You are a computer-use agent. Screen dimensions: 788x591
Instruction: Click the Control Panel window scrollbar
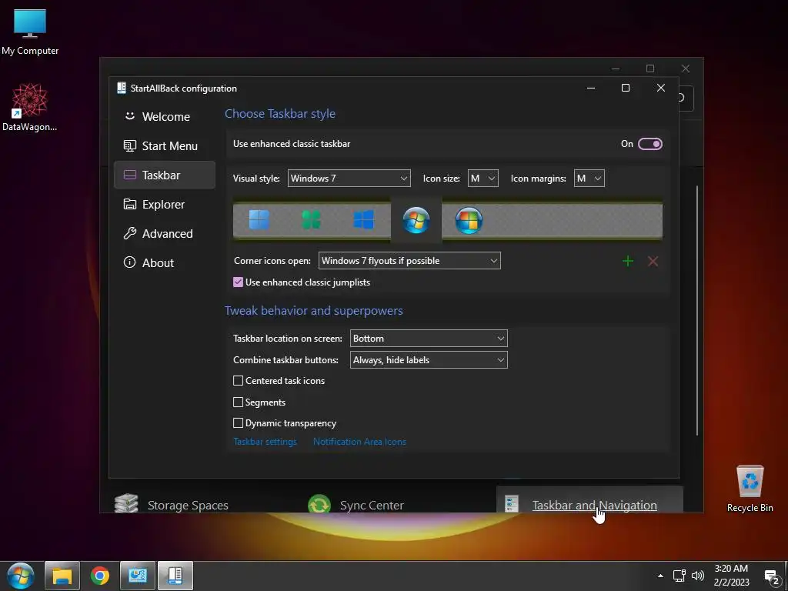click(x=697, y=311)
